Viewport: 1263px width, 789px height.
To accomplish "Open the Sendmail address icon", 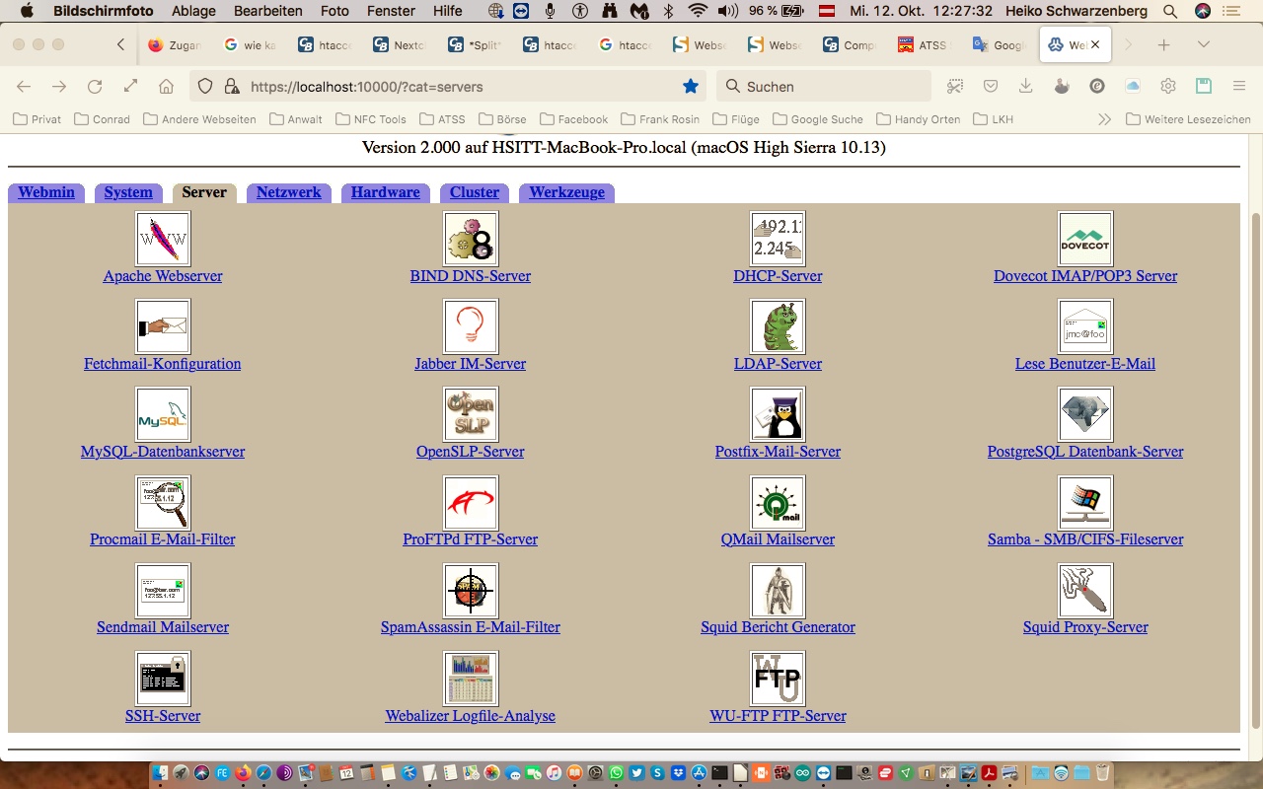I will (x=163, y=591).
